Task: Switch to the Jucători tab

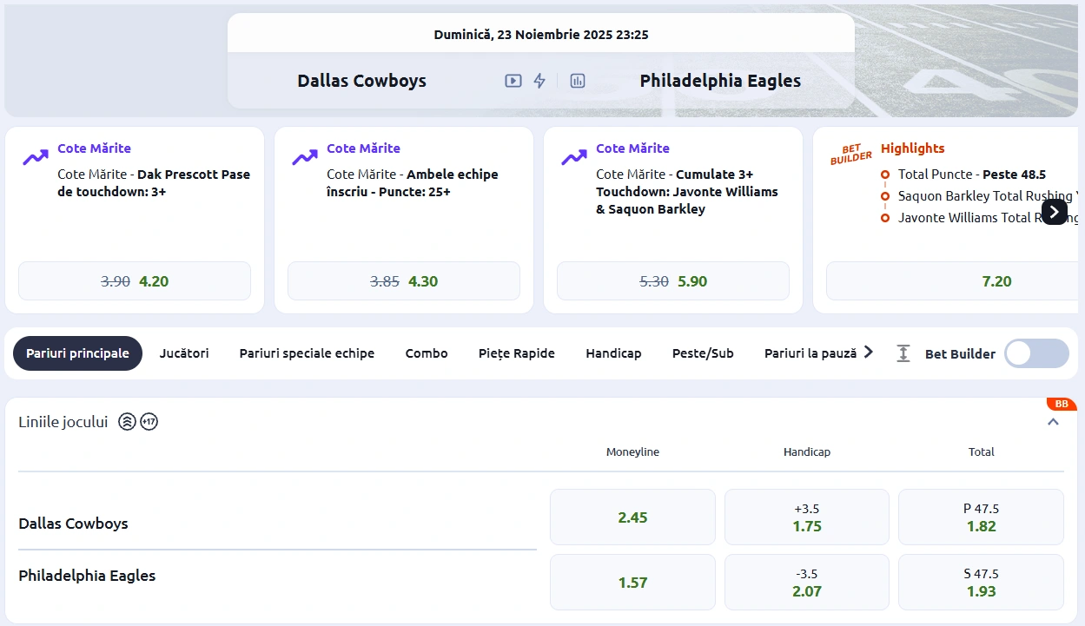Action: 184,353
